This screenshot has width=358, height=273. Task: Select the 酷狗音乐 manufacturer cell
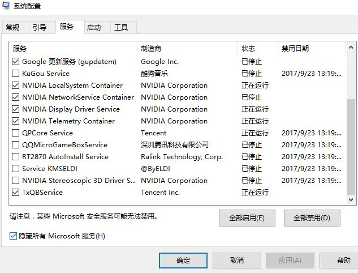point(154,74)
